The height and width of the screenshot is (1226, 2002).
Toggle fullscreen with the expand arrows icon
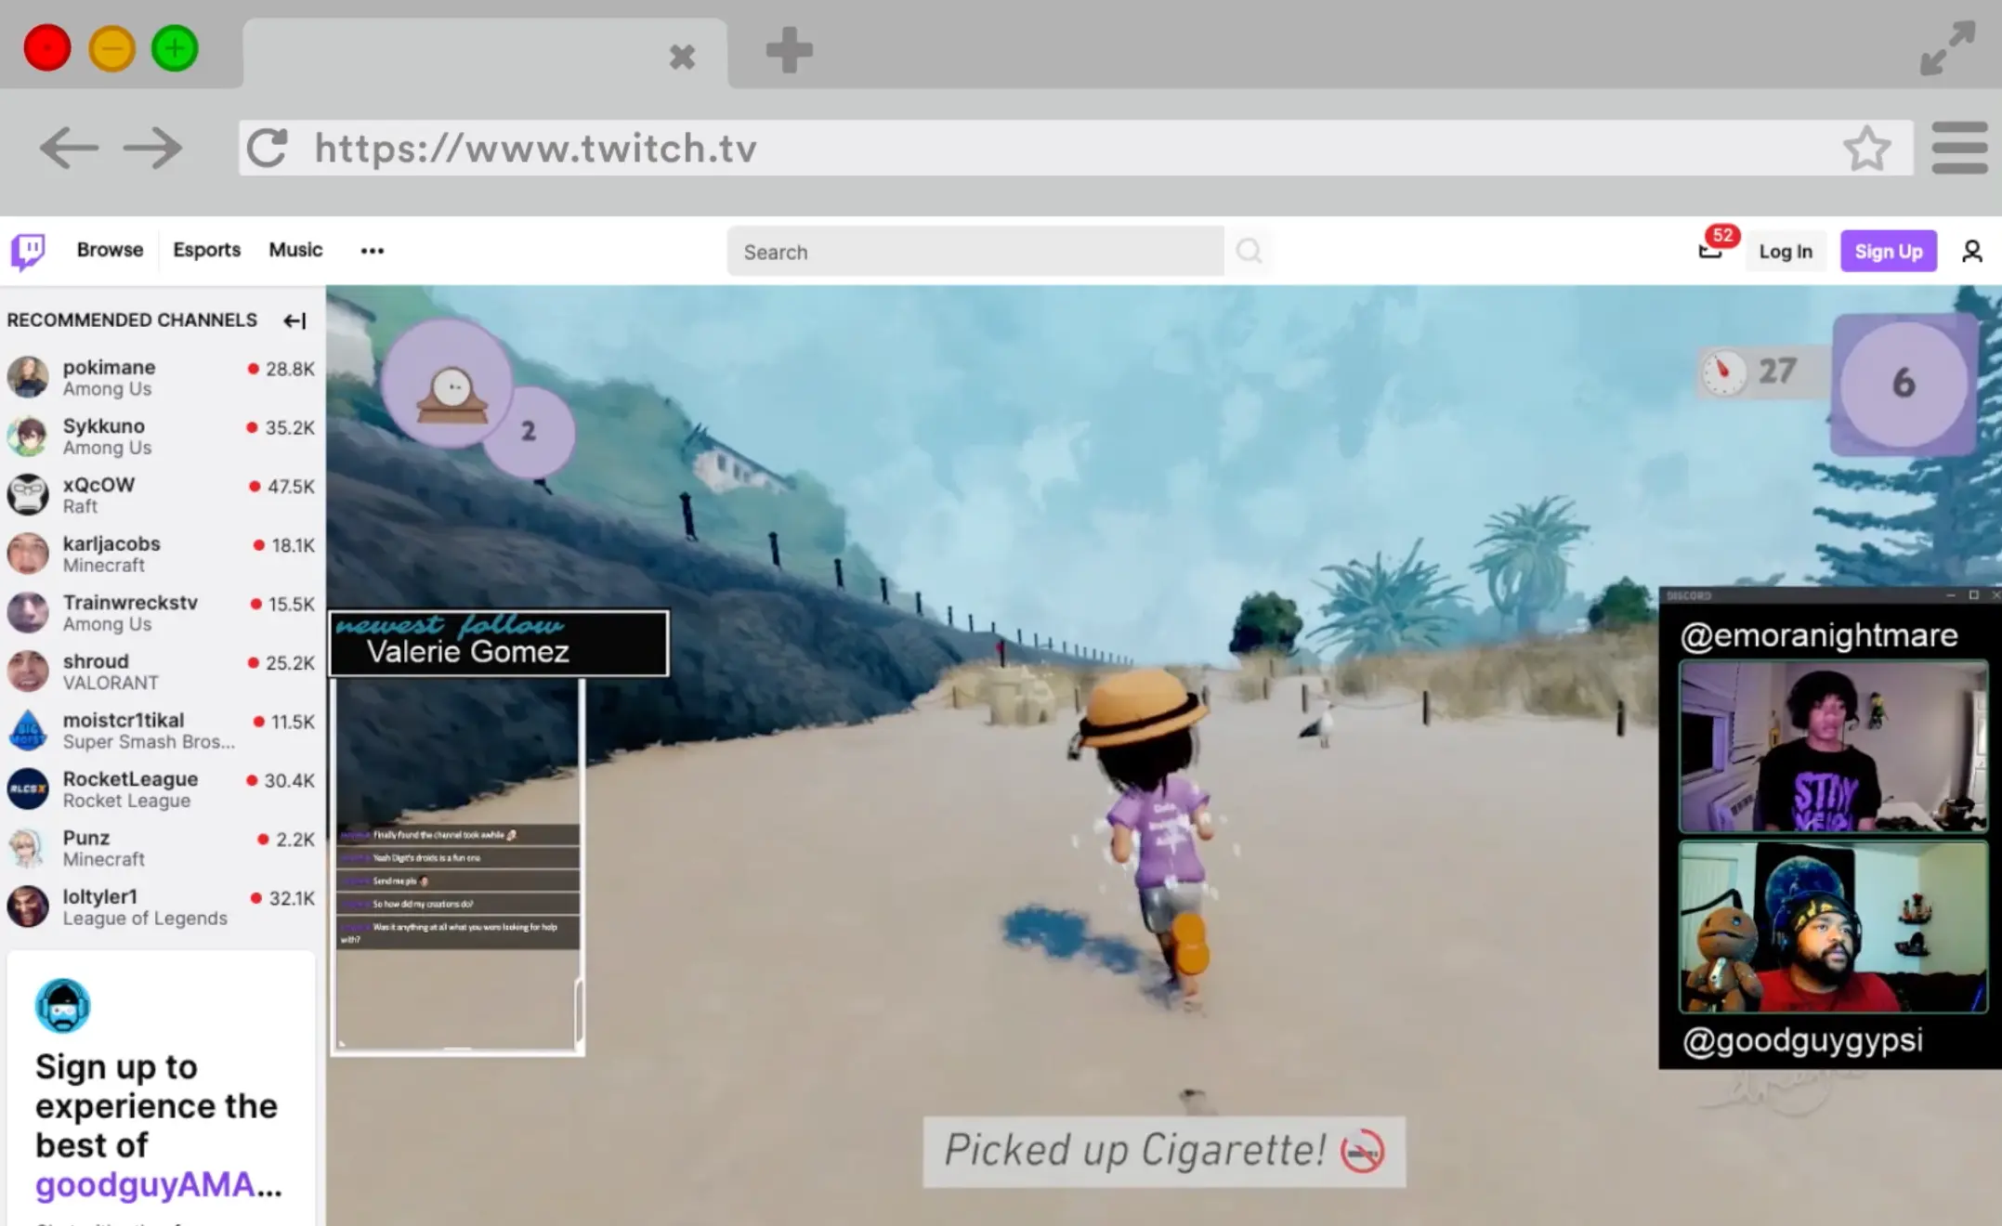[1947, 48]
